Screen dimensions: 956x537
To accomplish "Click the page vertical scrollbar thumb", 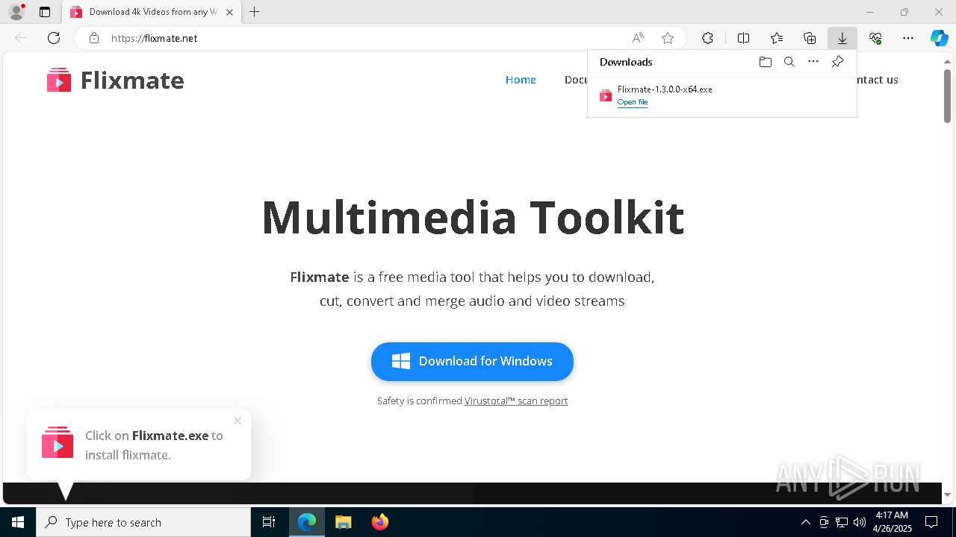I will click(x=947, y=95).
